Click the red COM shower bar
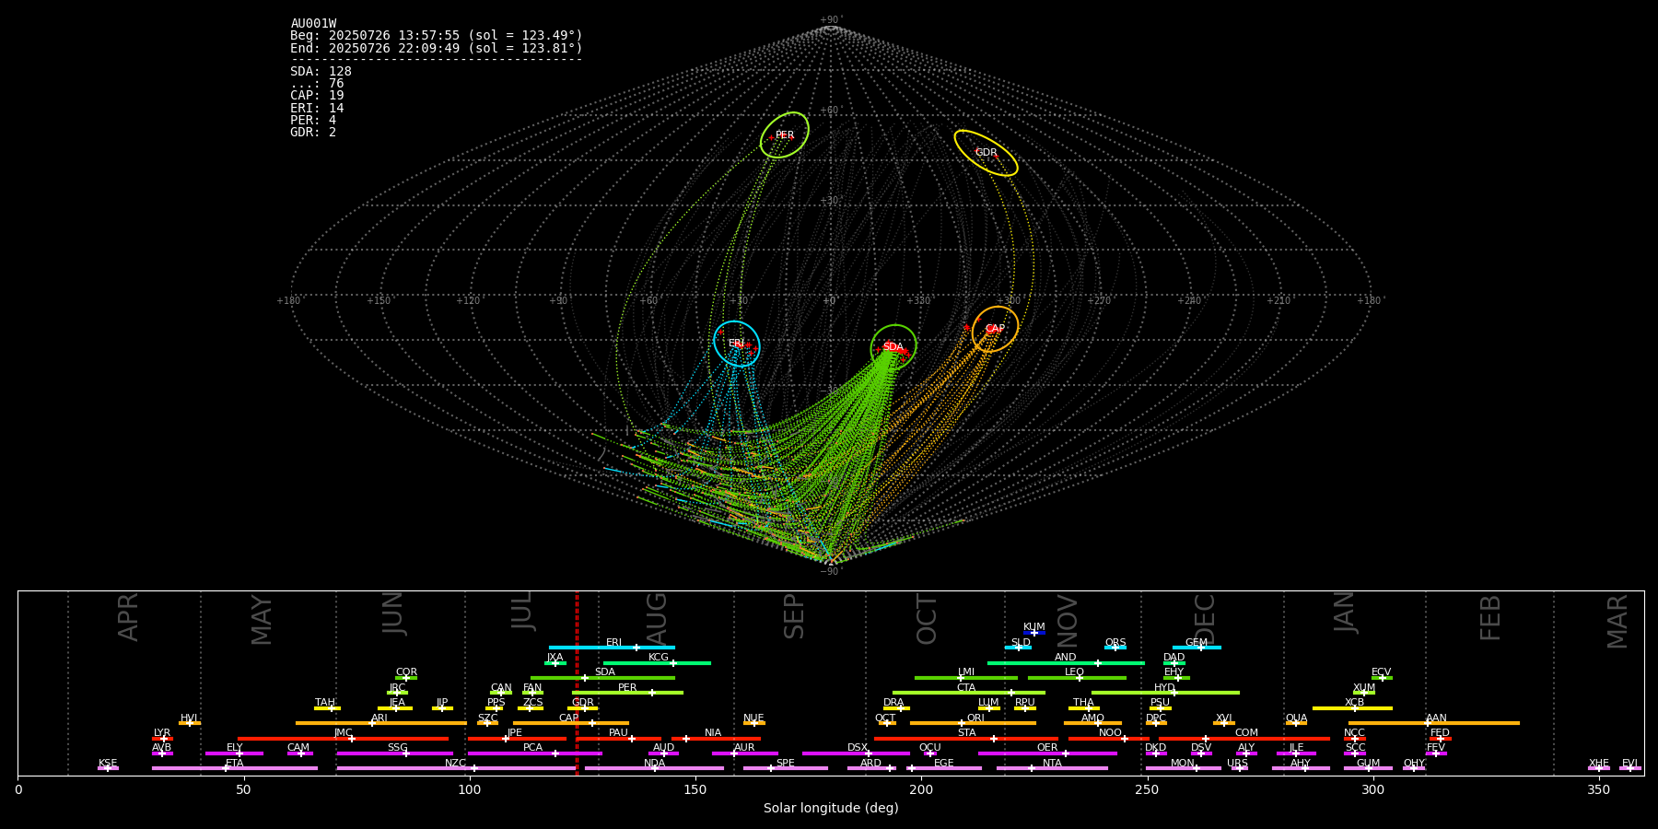This screenshot has height=829, width=1658. pyautogui.click(x=1243, y=739)
